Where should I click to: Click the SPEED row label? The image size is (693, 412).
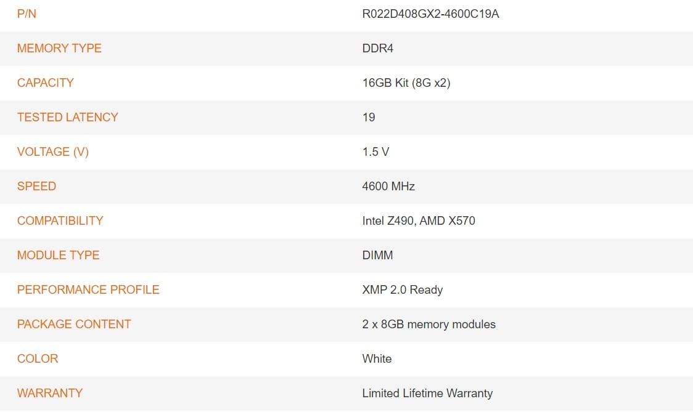[36, 186]
